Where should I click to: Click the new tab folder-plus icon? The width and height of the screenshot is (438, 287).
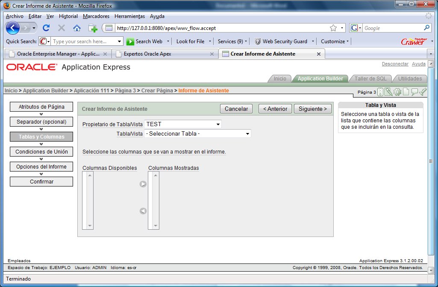pyautogui.click(x=92, y=28)
